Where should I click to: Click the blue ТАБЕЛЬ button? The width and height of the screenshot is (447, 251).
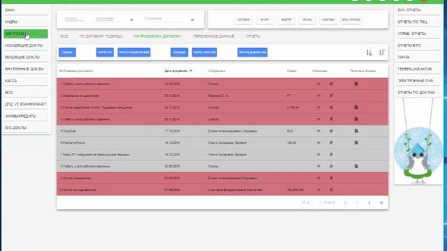pos(67,52)
